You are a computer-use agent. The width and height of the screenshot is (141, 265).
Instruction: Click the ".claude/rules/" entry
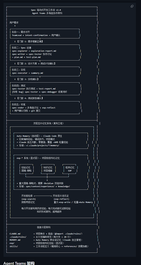coord(18,237)
